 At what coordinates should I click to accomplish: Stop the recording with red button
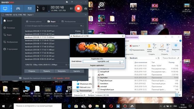(x=78, y=8)
